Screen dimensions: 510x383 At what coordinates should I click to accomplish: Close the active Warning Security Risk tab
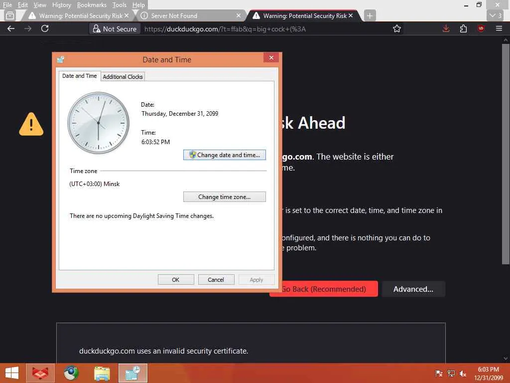click(x=350, y=15)
